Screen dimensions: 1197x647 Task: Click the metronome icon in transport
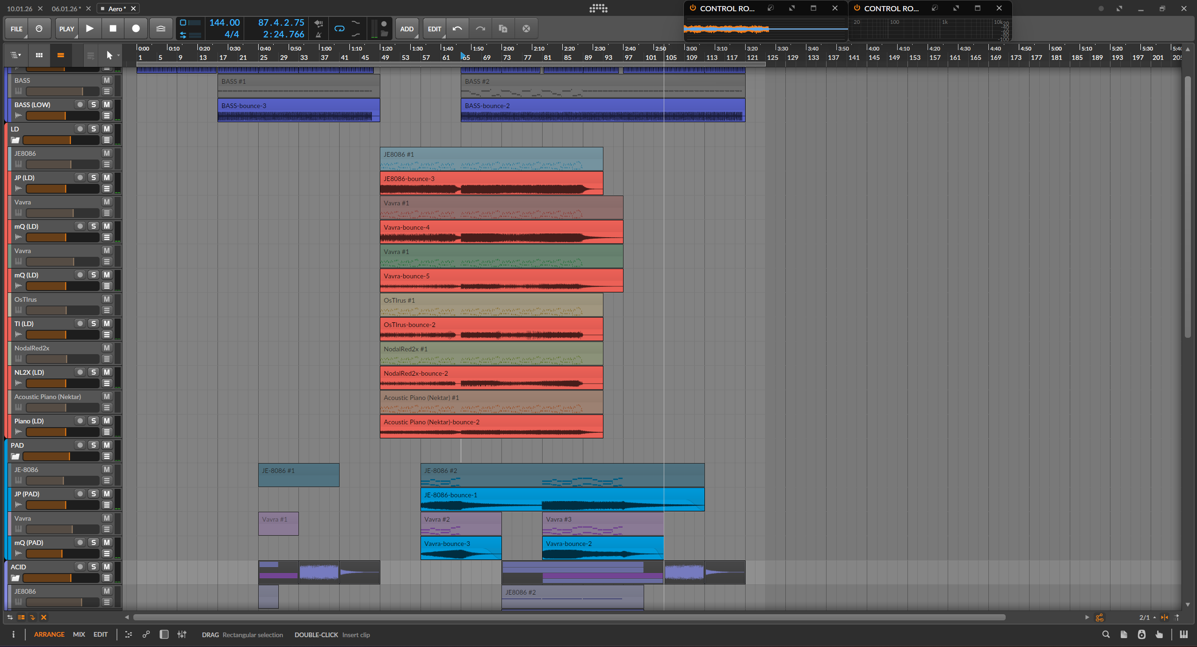coord(319,35)
